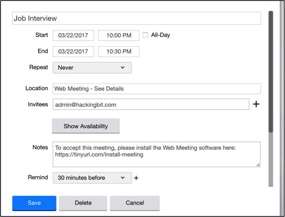
Task: Click the scrollbar track below the thumb
Action: [x=271, y=161]
